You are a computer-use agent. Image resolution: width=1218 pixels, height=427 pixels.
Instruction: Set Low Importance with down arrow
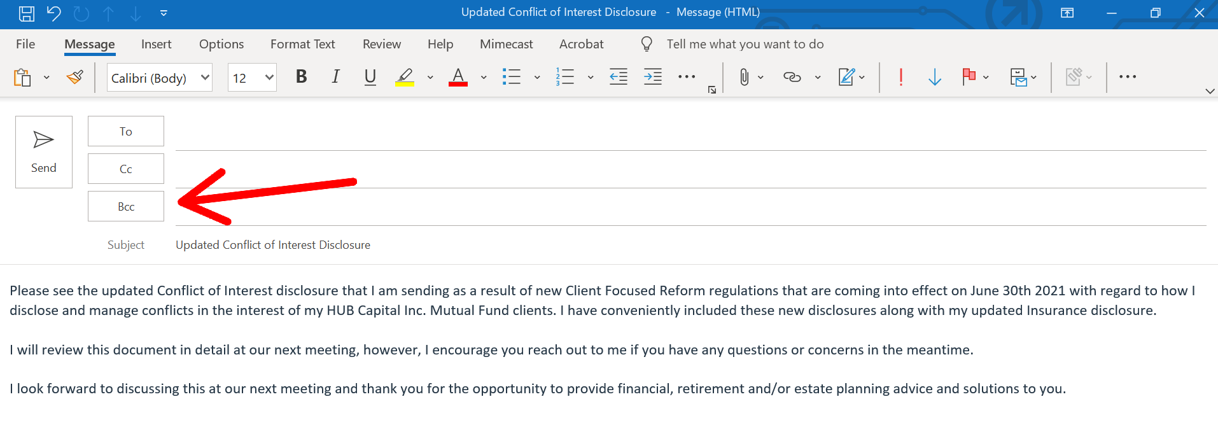[x=934, y=78]
